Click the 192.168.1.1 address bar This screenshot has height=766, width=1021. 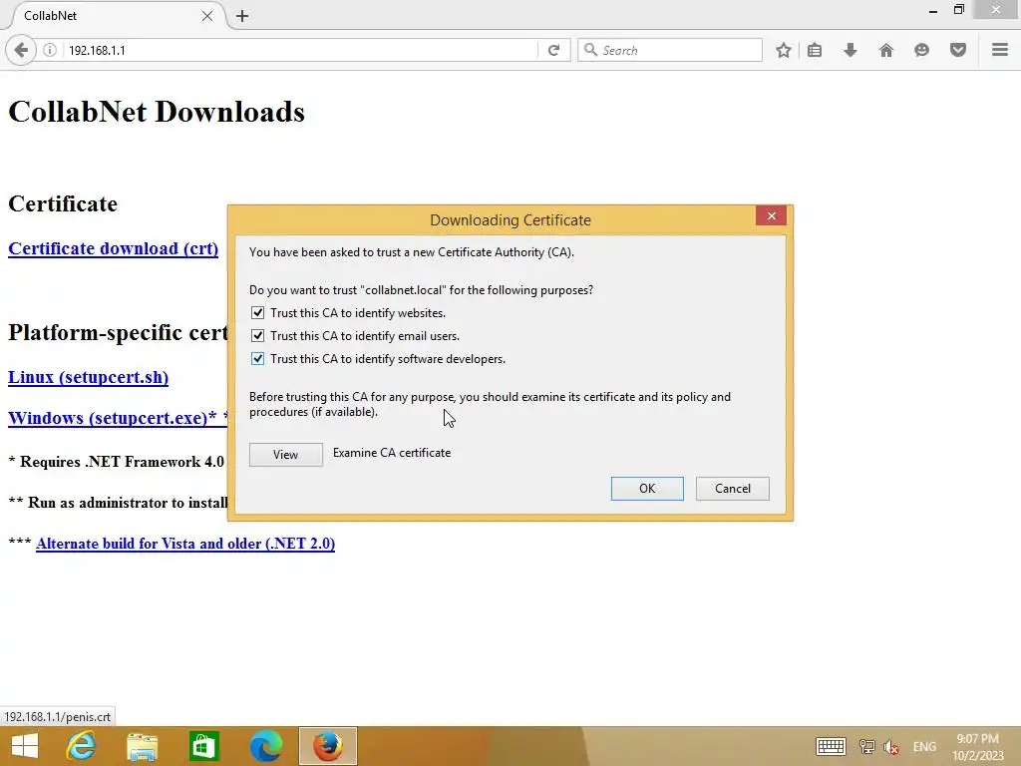pos(299,50)
